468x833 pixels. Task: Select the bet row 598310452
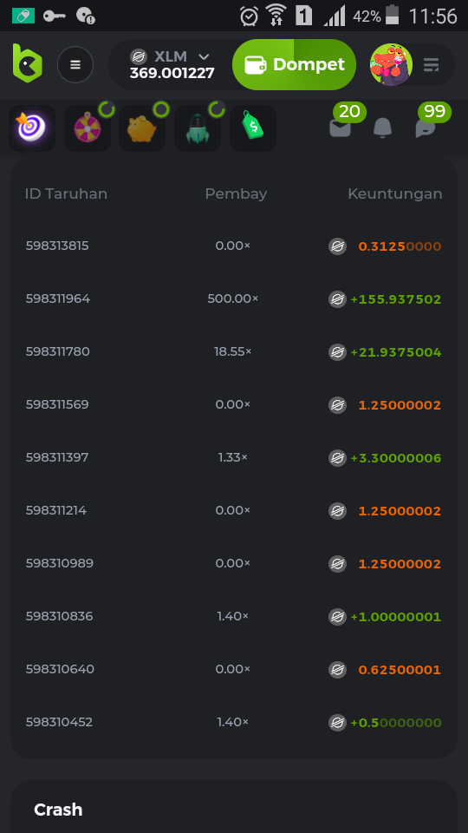click(233, 723)
